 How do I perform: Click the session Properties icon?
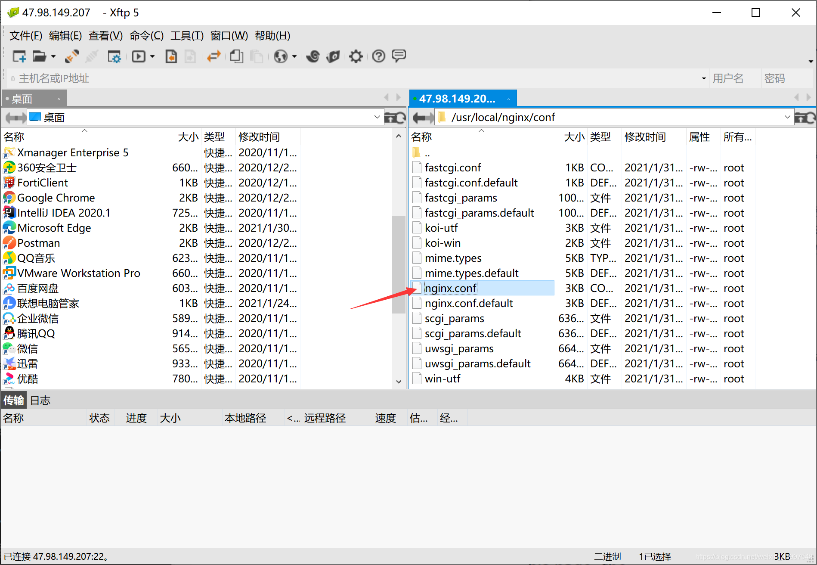[115, 56]
